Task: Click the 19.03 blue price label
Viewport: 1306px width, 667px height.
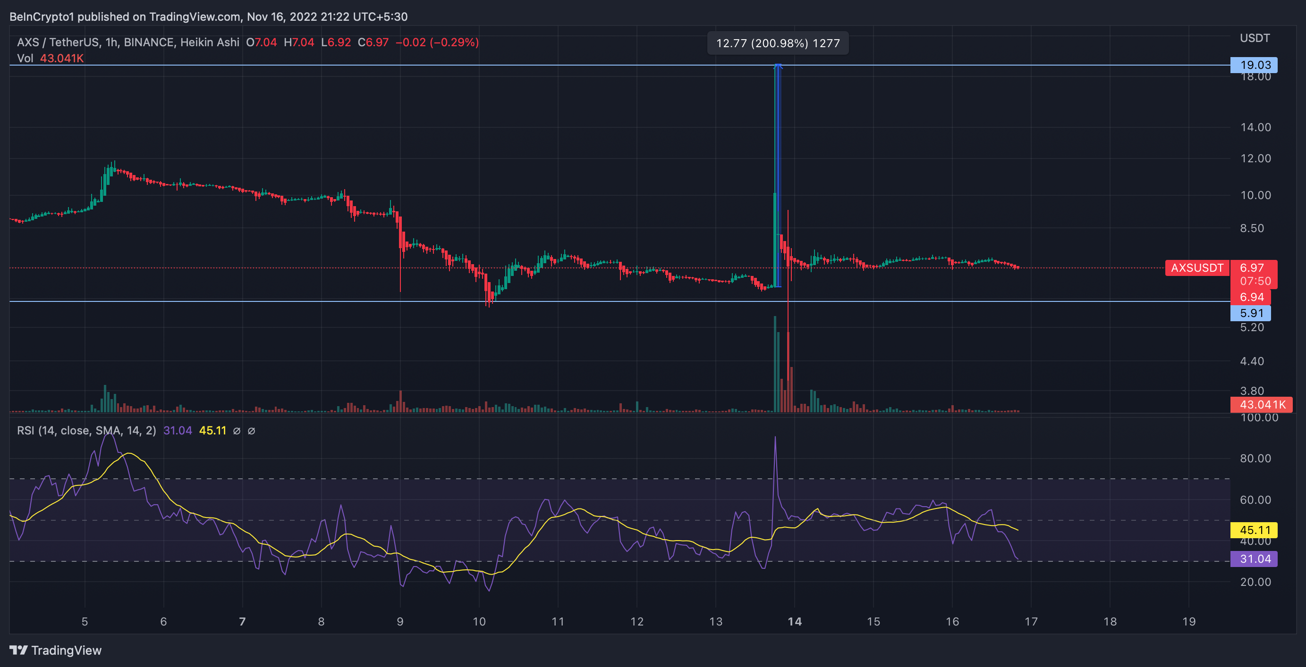Action: (x=1254, y=65)
